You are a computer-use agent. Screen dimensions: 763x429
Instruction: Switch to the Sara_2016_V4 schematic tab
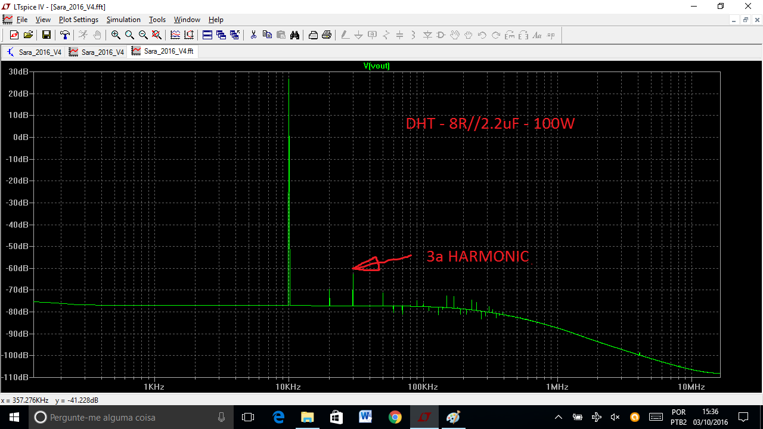(x=34, y=52)
